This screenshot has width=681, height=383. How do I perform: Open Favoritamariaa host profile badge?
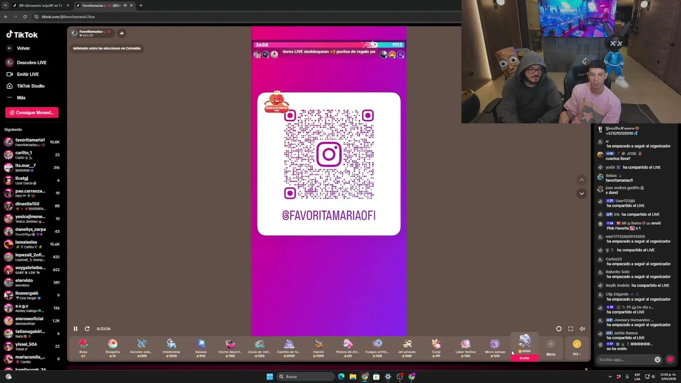(92, 33)
